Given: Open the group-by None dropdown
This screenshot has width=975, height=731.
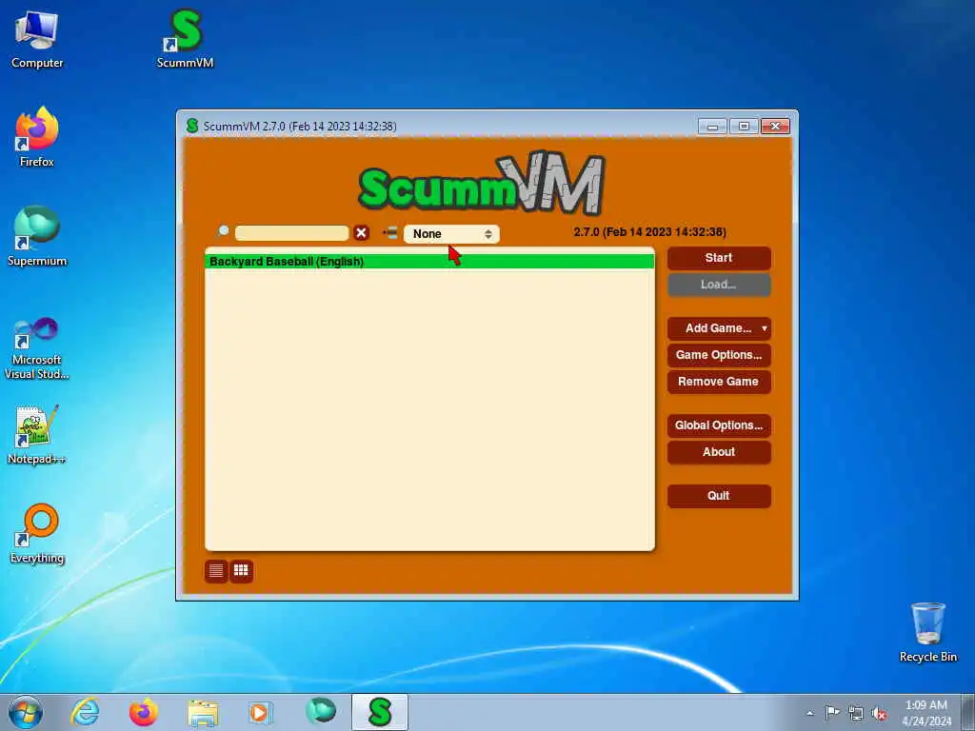Looking at the screenshot, I should coord(451,234).
